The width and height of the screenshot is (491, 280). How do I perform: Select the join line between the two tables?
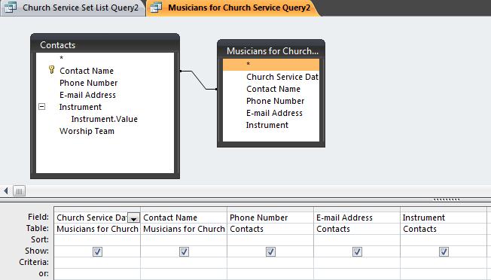click(199, 80)
